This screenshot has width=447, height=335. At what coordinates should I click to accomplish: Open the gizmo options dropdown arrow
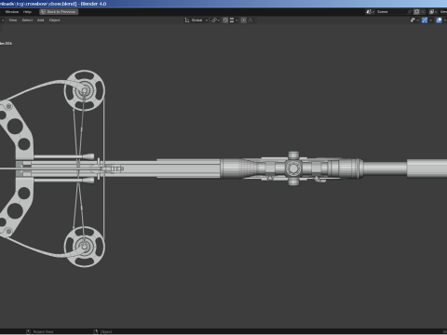click(430, 20)
